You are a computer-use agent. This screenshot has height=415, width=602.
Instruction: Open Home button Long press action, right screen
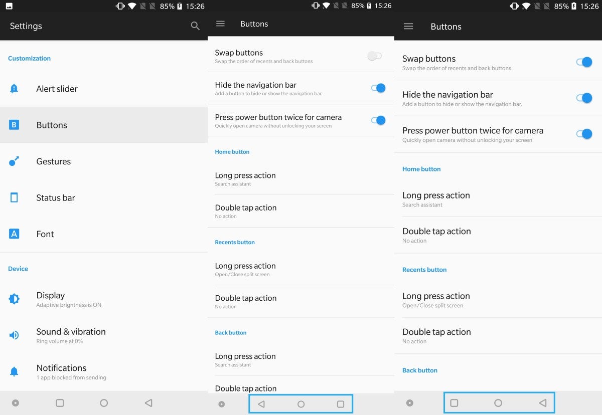tap(498, 199)
